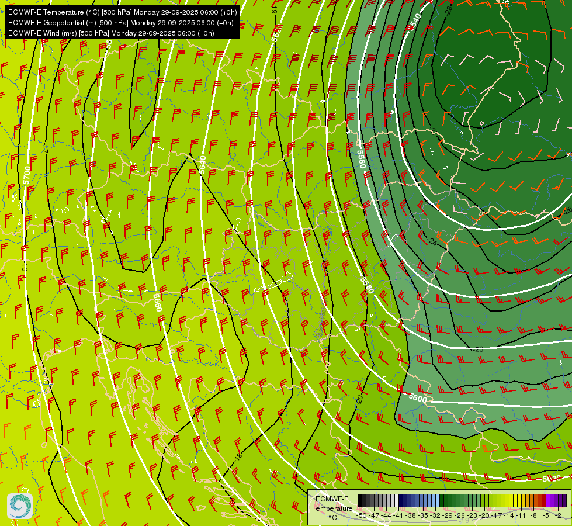This screenshot has width=572, height=526.
Task: Click the 5700 geopotential contour label
Action: (x=27, y=175)
